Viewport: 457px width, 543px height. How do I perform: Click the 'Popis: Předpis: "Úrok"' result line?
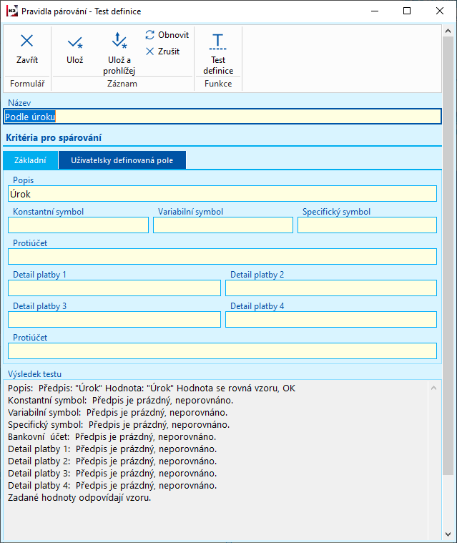[x=152, y=388]
